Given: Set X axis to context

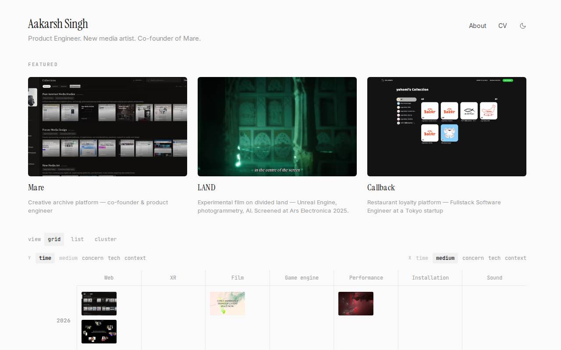Looking at the screenshot, I should pyautogui.click(x=515, y=258).
